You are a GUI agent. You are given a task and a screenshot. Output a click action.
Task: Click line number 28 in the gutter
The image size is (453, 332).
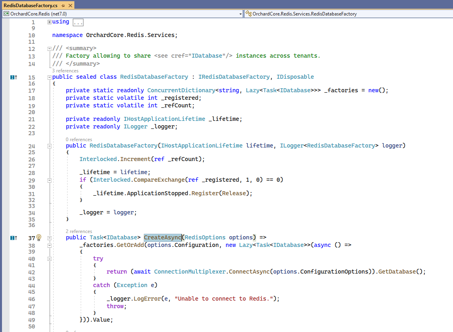coord(31,173)
